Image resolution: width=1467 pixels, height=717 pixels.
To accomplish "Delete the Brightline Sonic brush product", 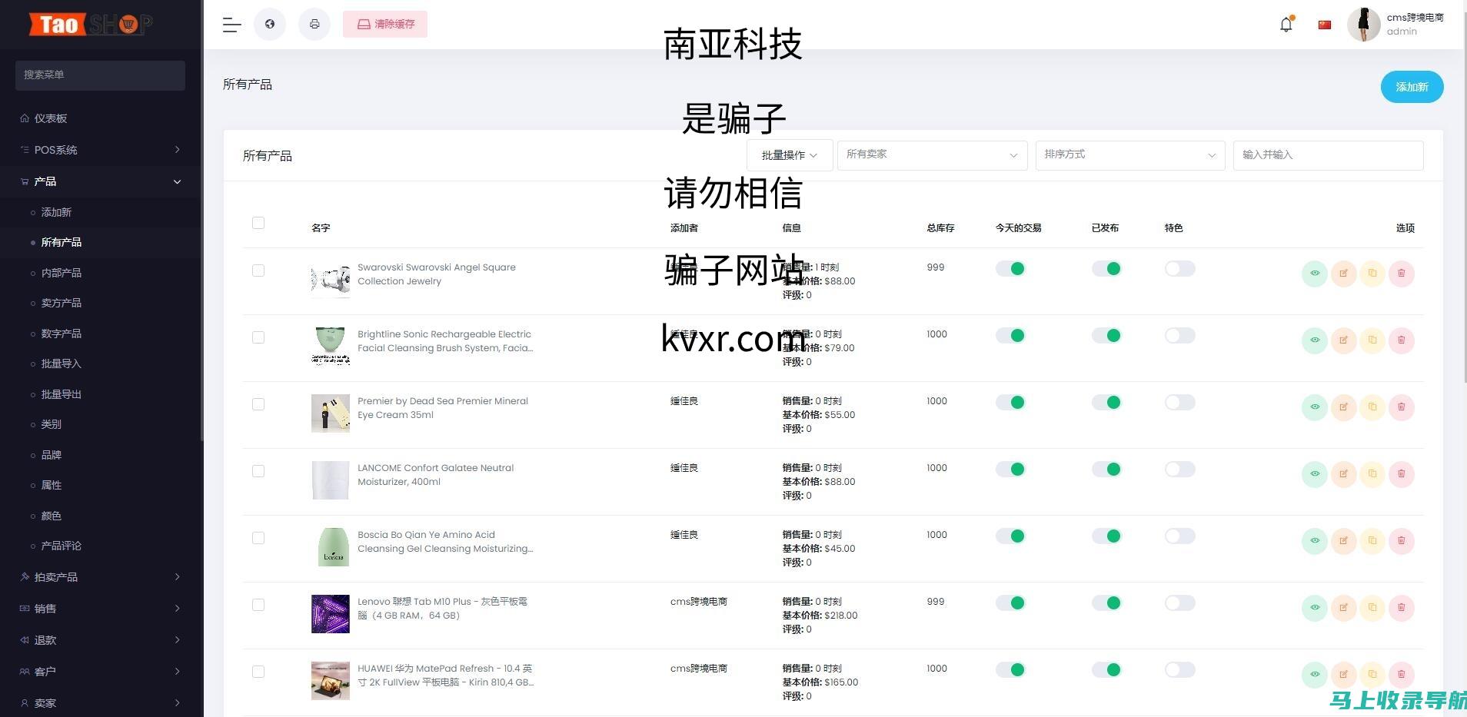I will click(x=1402, y=340).
